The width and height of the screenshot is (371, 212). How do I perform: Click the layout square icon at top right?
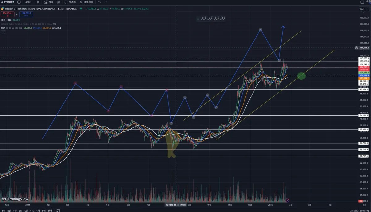(362, 2)
